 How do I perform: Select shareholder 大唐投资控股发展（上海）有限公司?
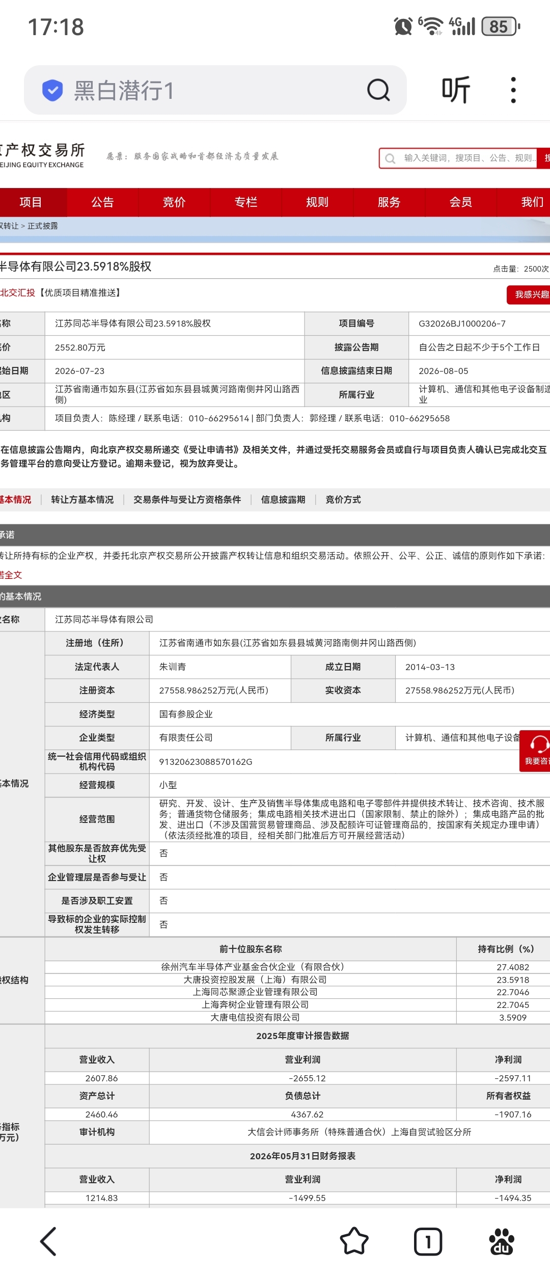255,979
